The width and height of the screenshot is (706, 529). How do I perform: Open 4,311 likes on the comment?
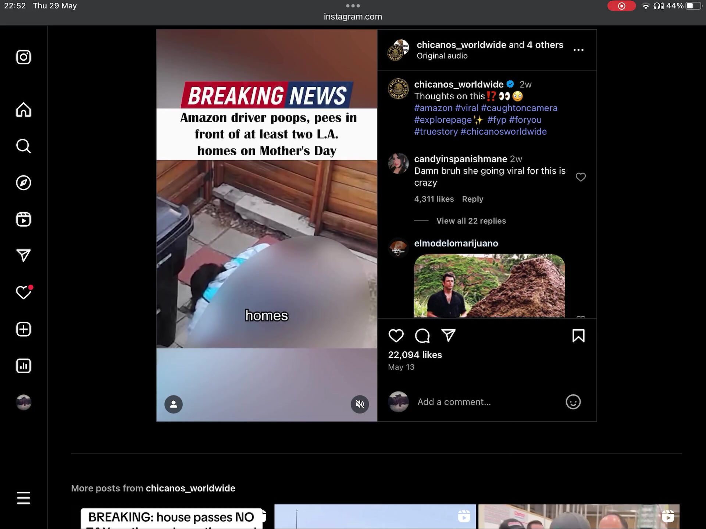click(x=434, y=199)
